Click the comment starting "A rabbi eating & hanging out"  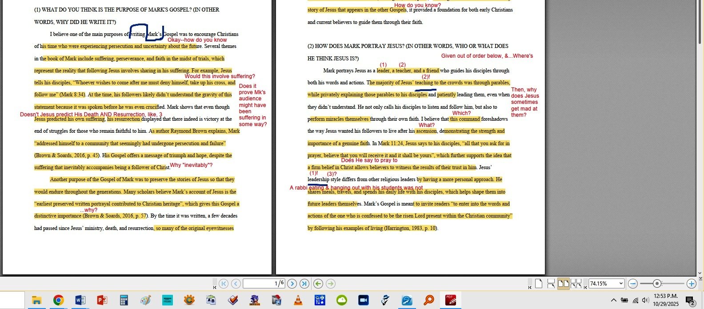[356, 188]
